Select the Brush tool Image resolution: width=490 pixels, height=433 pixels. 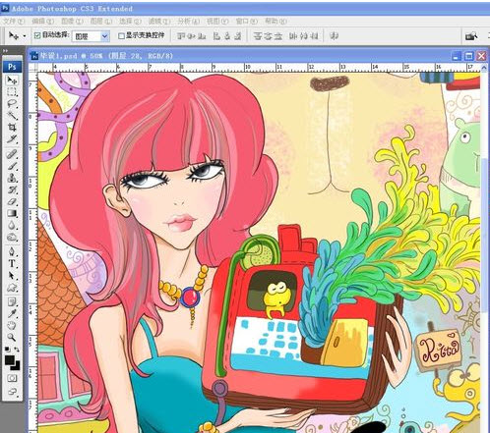pyautogui.click(x=12, y=166)
